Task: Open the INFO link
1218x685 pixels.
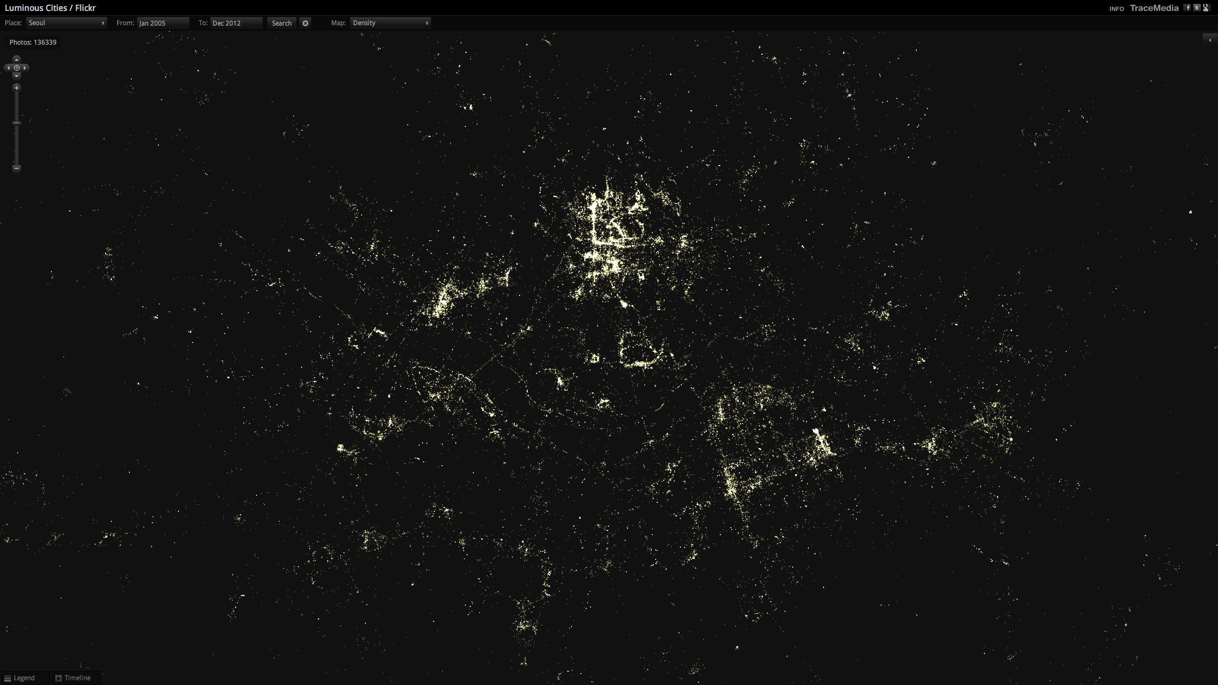Action: pyautogui.click(x=1116, y=9)
